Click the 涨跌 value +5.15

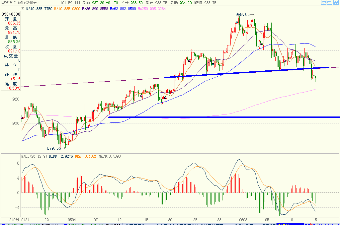(15, 79)
